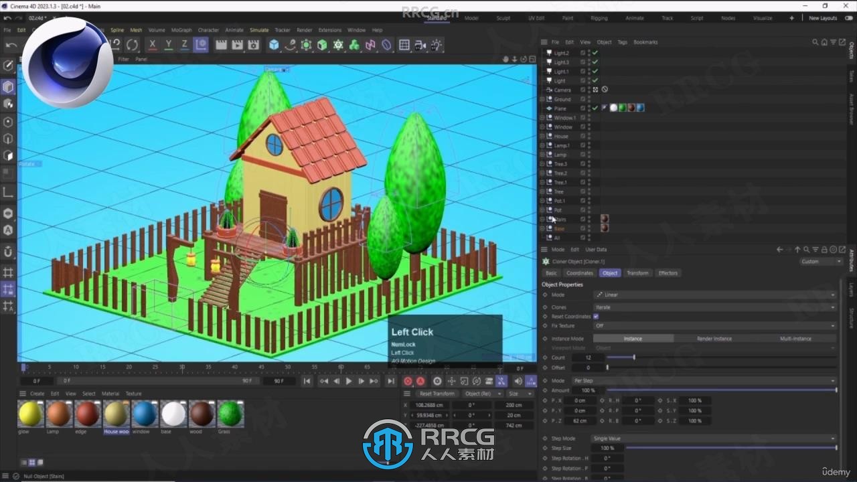Expand the Window.1 null object
Viewport: 857px width, 482px height.
click(x=543, y=118)
